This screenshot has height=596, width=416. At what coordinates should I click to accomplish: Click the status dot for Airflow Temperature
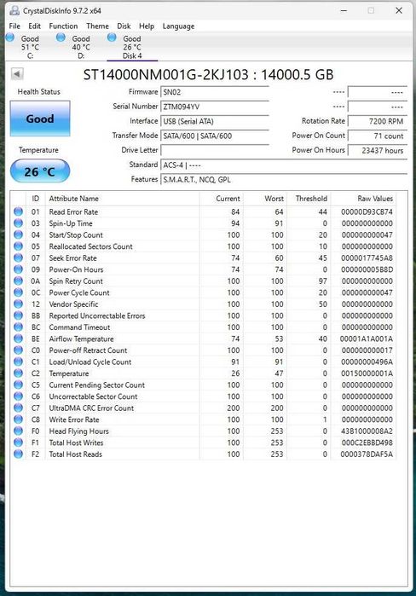18,339
